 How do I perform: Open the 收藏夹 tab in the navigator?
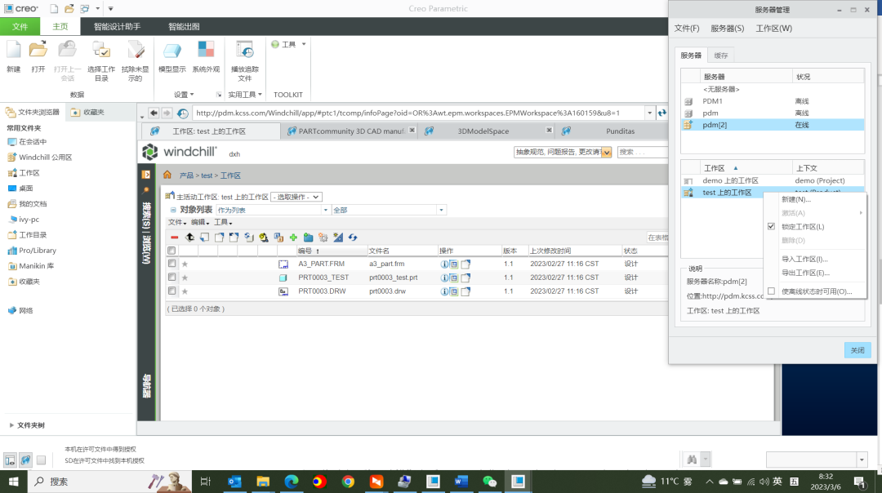coord(89,113)
